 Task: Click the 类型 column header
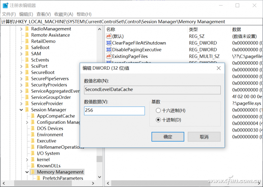tap(209, 29)
